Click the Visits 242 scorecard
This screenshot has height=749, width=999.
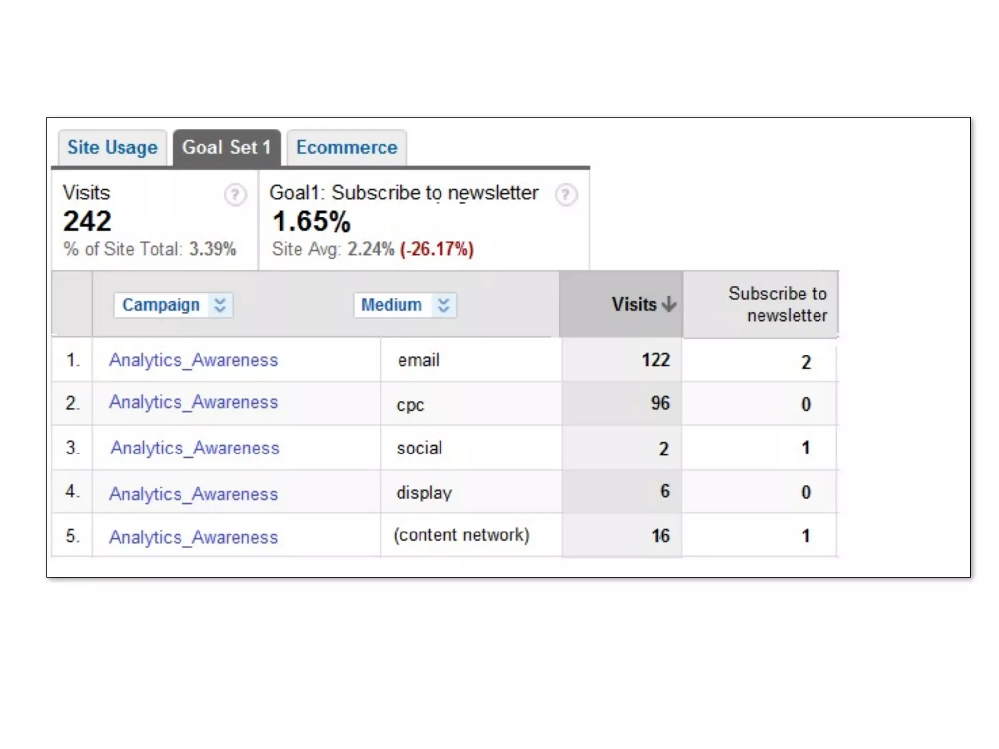(88, 222)
